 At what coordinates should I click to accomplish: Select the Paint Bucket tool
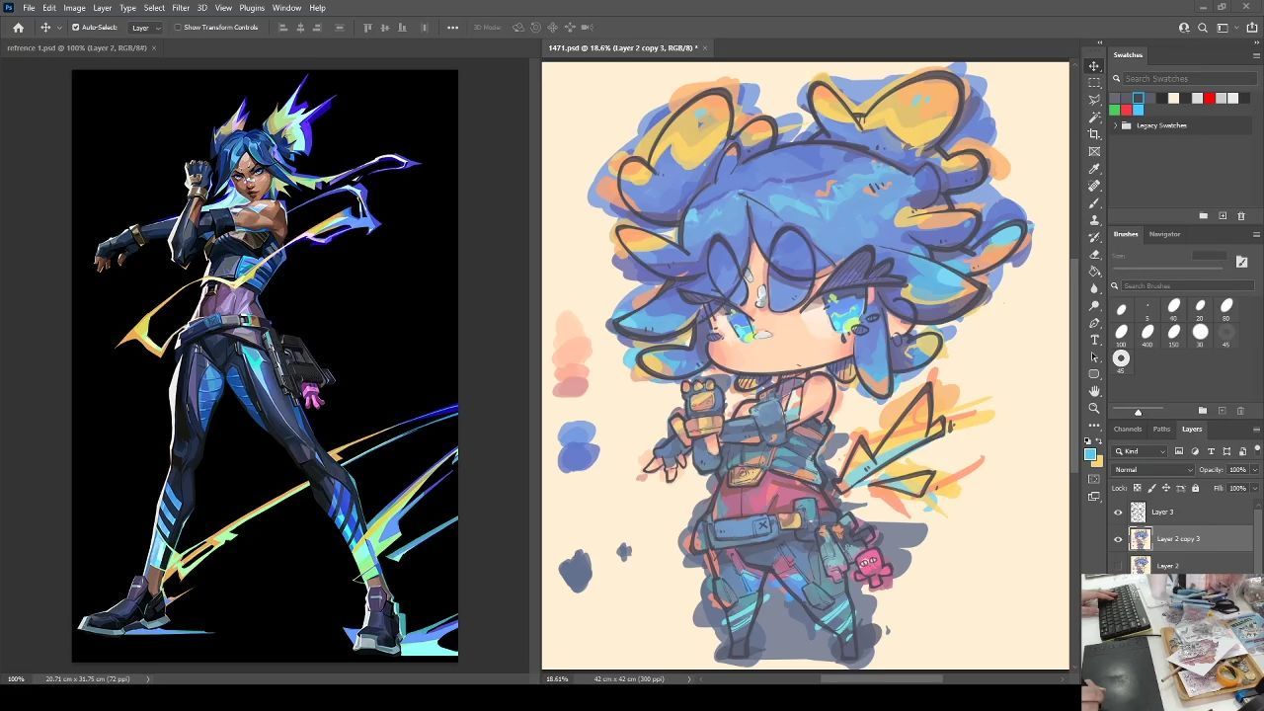[x=1094, y=272]
